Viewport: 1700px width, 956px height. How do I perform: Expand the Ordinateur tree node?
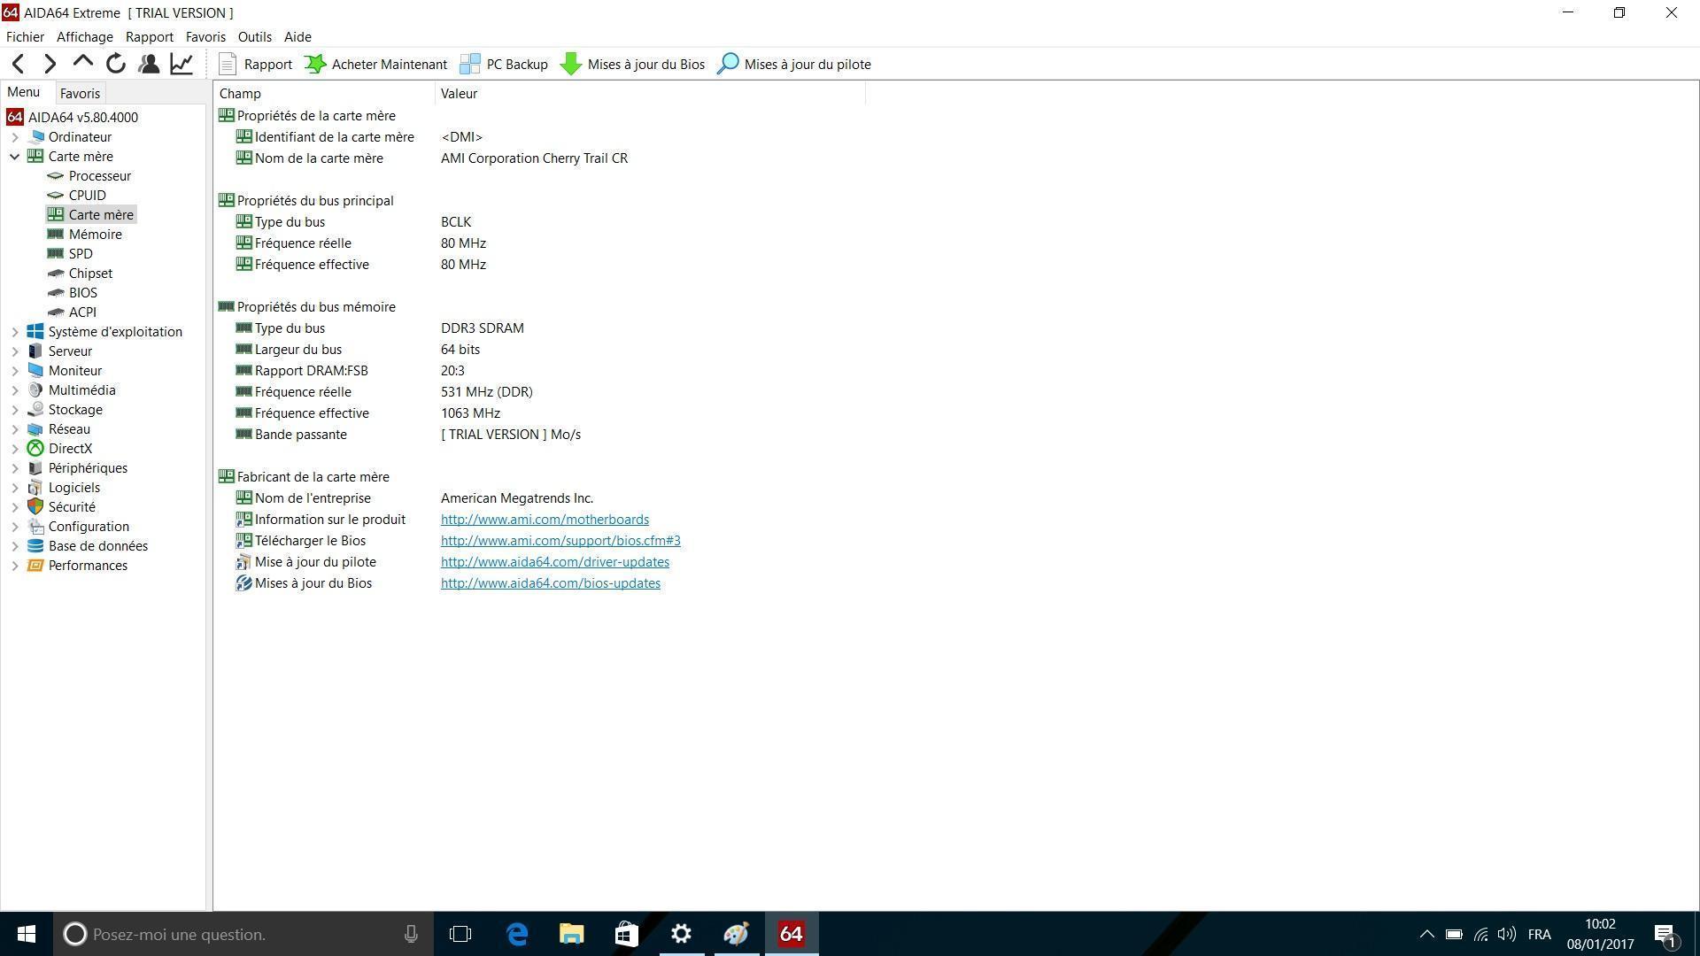coord(15,137)
